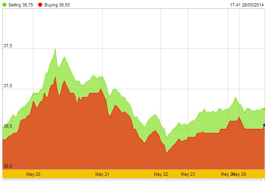Click the 36,0 y-axis value
The height and width of the screenshot is (181, 267).
[x=8, y=166]
